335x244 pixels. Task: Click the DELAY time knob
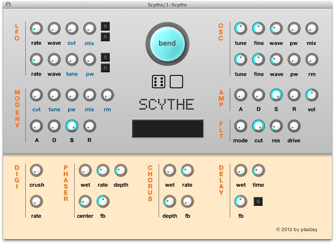pyautogui.click(x=259, y=170)
